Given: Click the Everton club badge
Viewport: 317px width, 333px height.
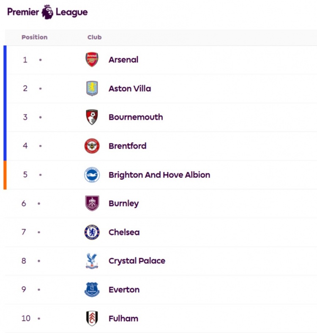Looking at the screenshot, I should point(92,289).
